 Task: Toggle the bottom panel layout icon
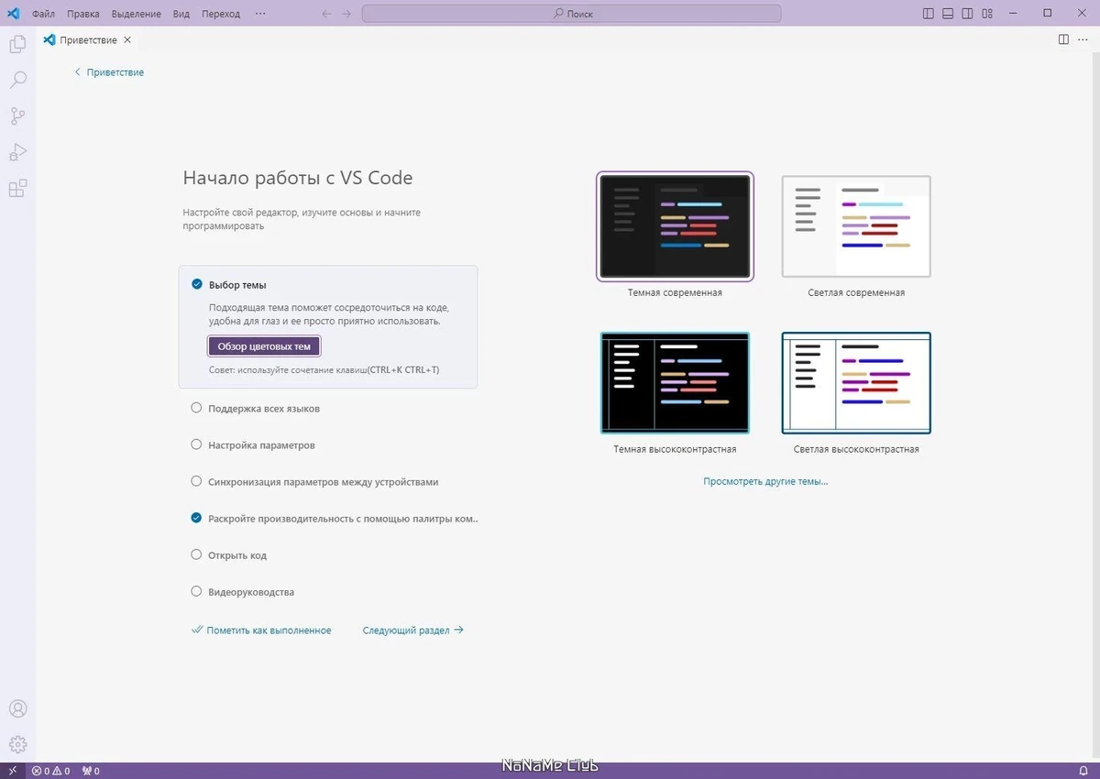click(x=948, y=14)
